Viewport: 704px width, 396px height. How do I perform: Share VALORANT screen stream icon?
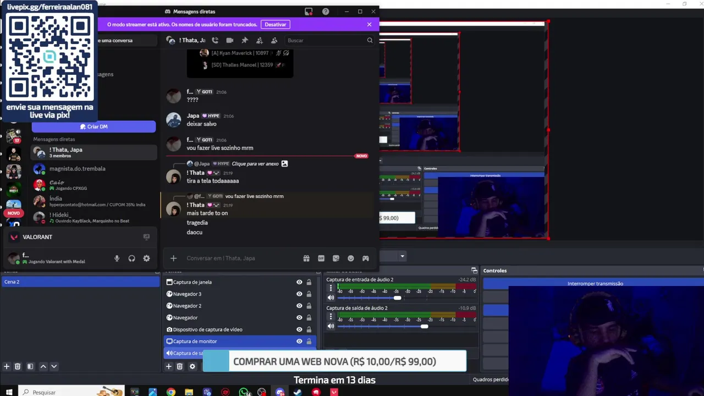point(146,237)
